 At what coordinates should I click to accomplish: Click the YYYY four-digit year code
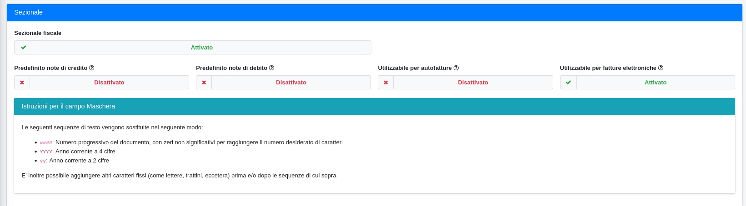coord(46,152)
